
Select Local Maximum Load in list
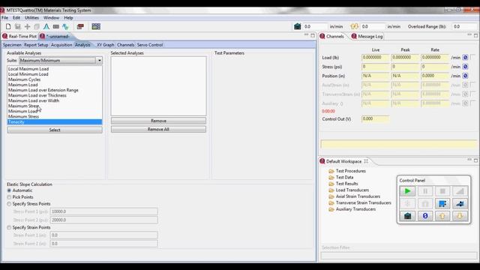point(28,69)
